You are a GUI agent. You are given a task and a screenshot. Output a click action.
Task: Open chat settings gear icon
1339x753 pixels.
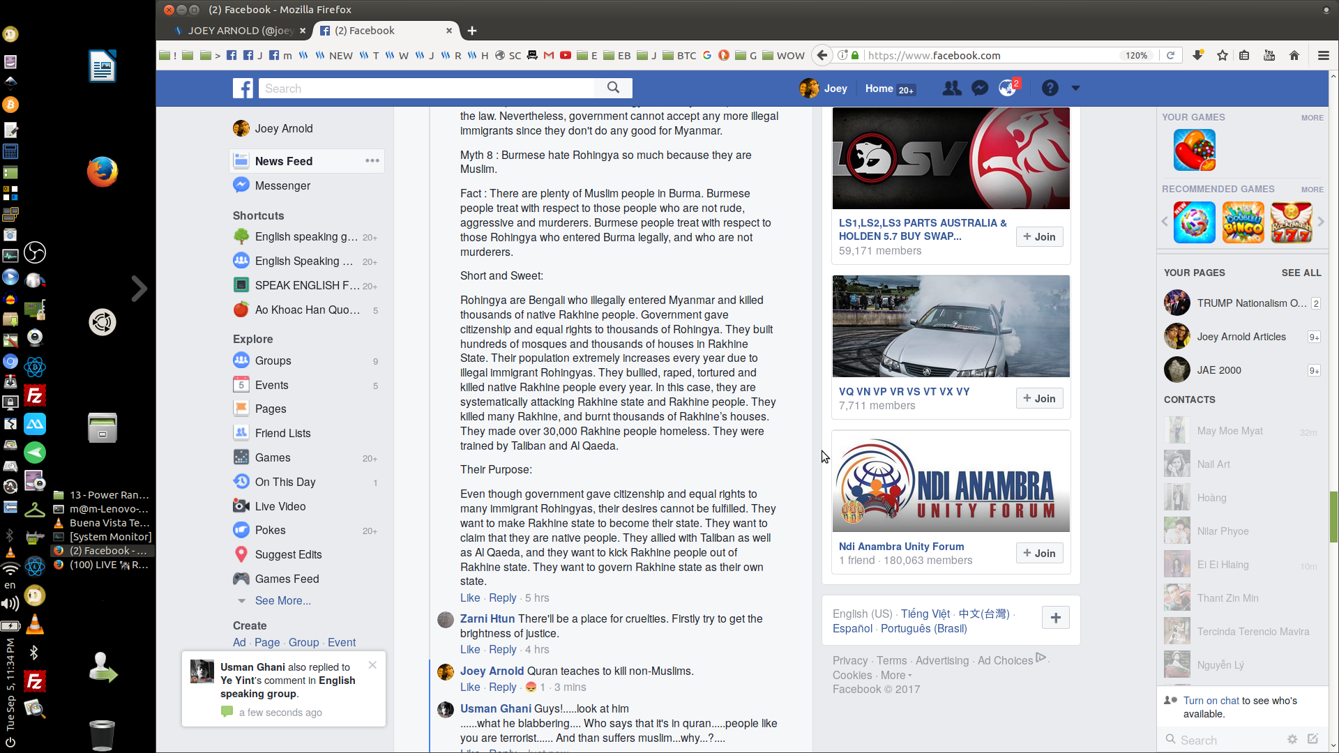point(1292,739)
